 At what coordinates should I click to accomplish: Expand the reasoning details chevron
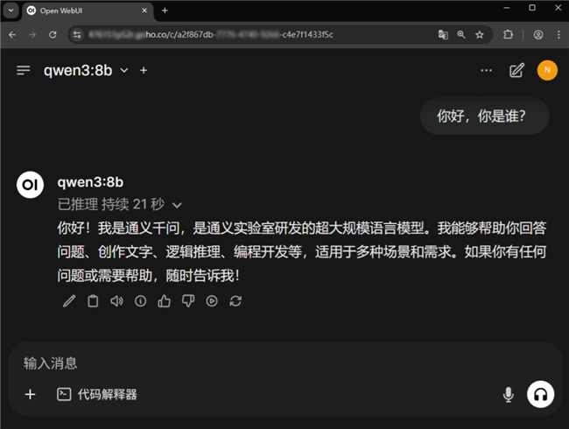177,205
